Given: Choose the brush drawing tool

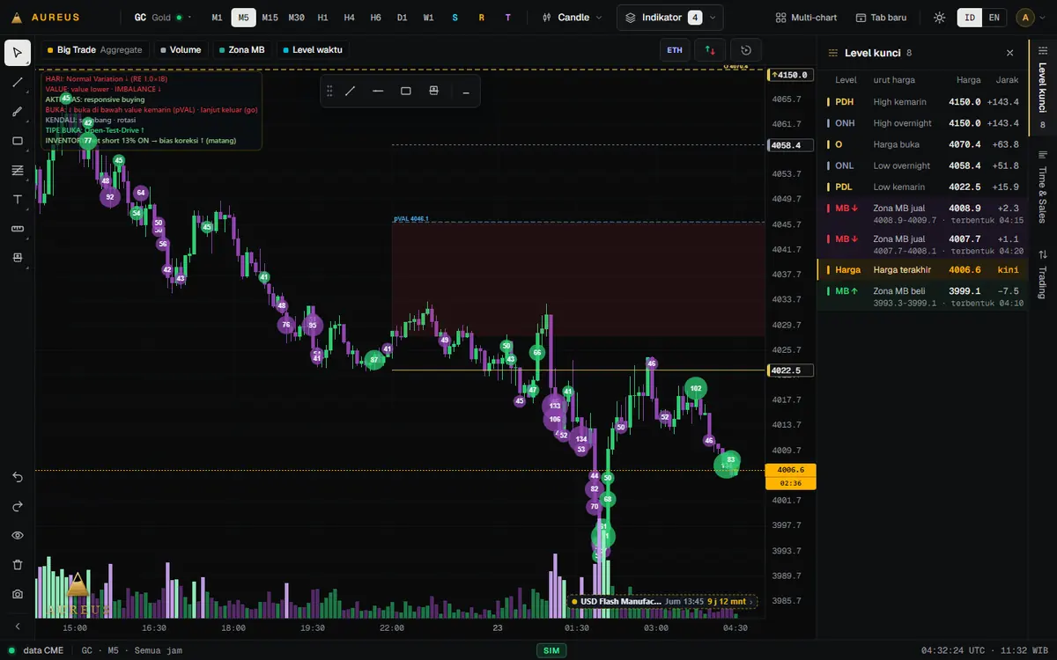Looking at the screenshot, I should [x=18, y=111].
